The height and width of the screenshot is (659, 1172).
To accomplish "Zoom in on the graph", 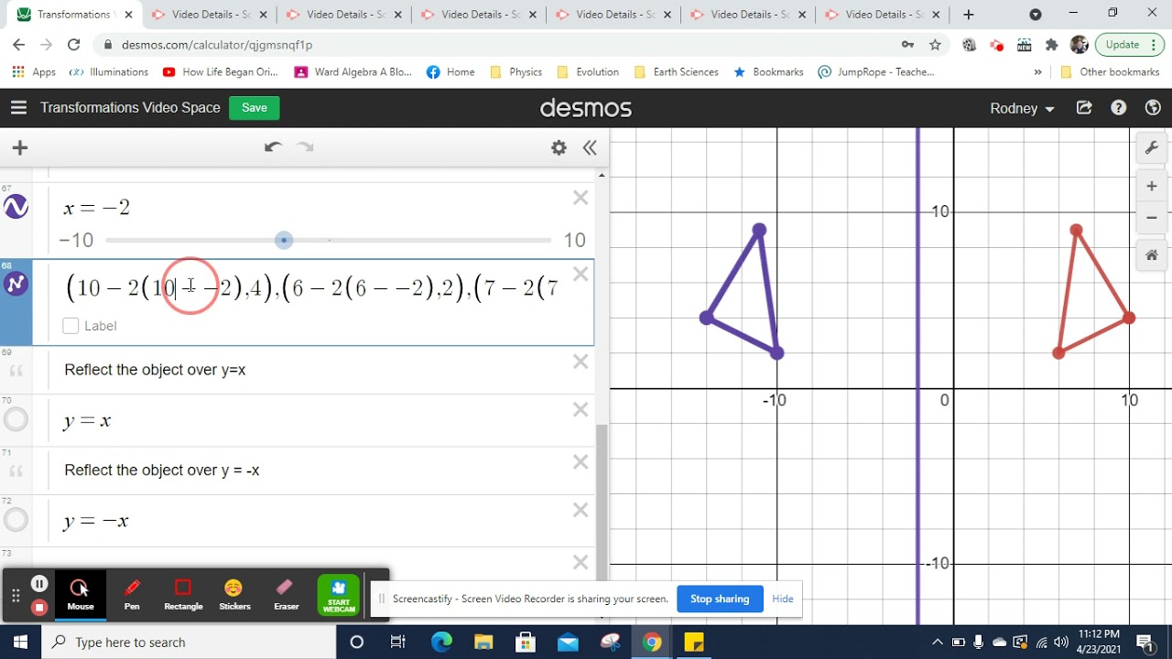I will (1152, 187).
